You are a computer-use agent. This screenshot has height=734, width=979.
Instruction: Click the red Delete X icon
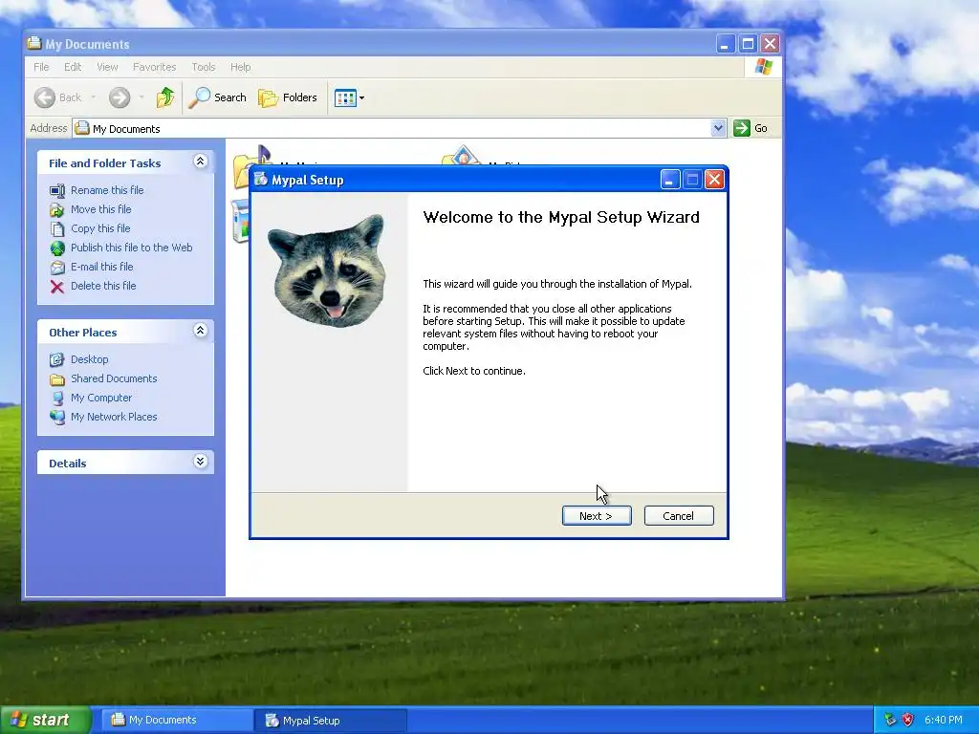56,287
